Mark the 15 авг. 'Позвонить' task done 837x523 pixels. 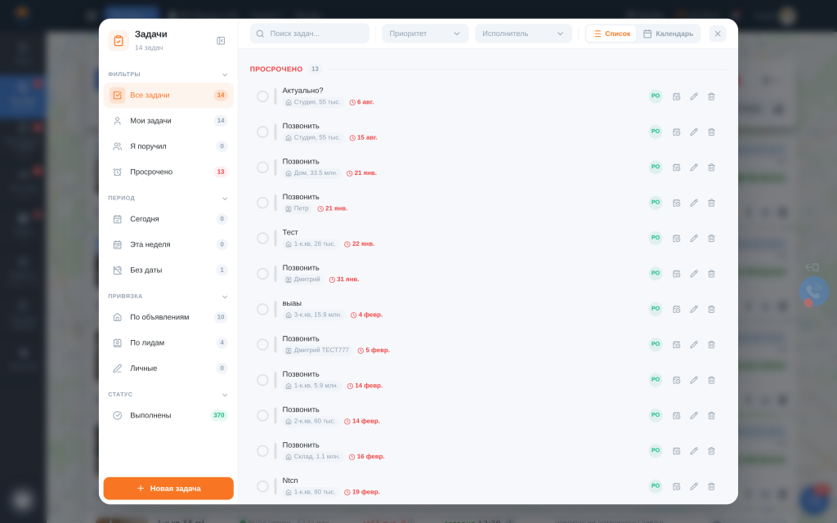point(262,132)
